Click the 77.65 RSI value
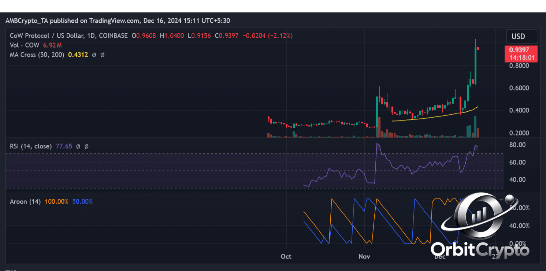This screenshot has width=546, height=271. (x=63, y=146)
